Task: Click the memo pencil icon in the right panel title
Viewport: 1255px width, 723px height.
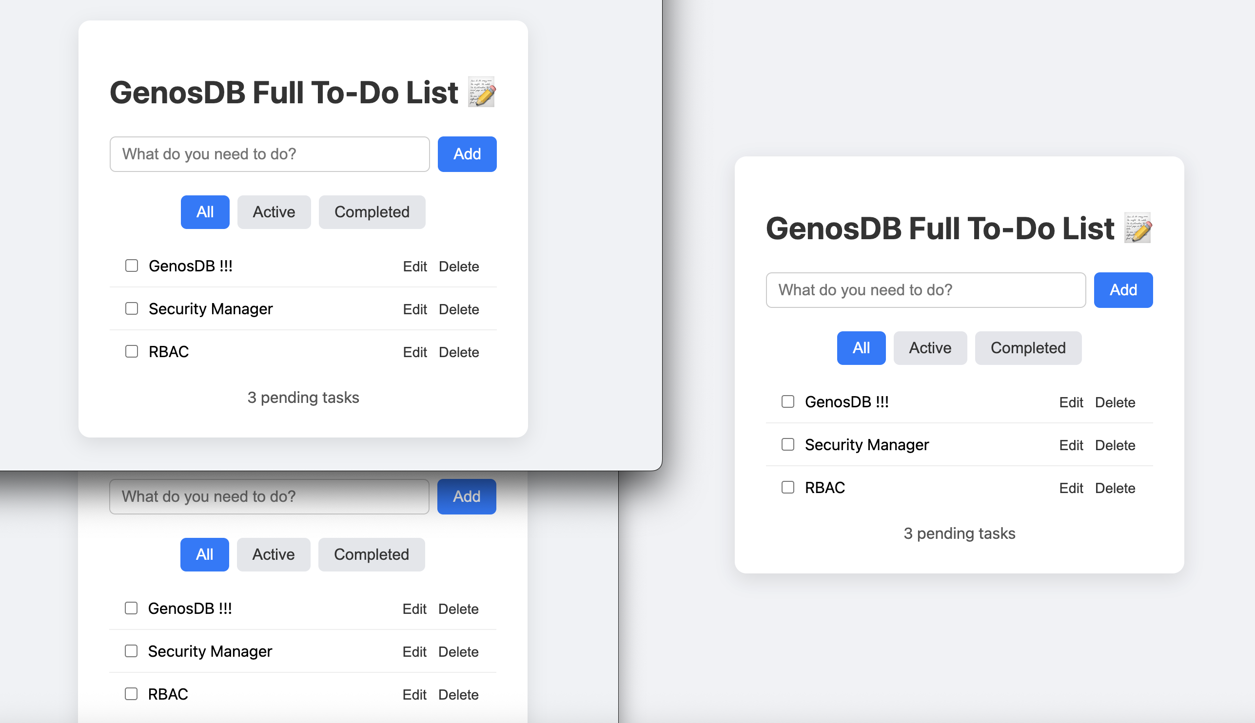Action: [1138, 228]
